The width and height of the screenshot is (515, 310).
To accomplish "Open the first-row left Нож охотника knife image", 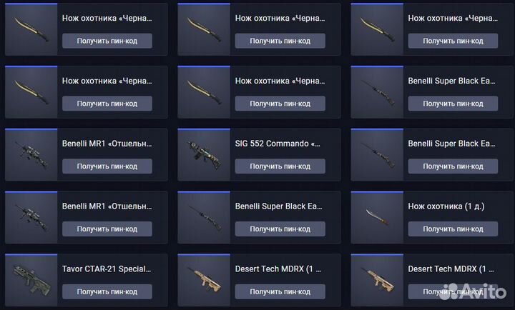I will point(31,29).
